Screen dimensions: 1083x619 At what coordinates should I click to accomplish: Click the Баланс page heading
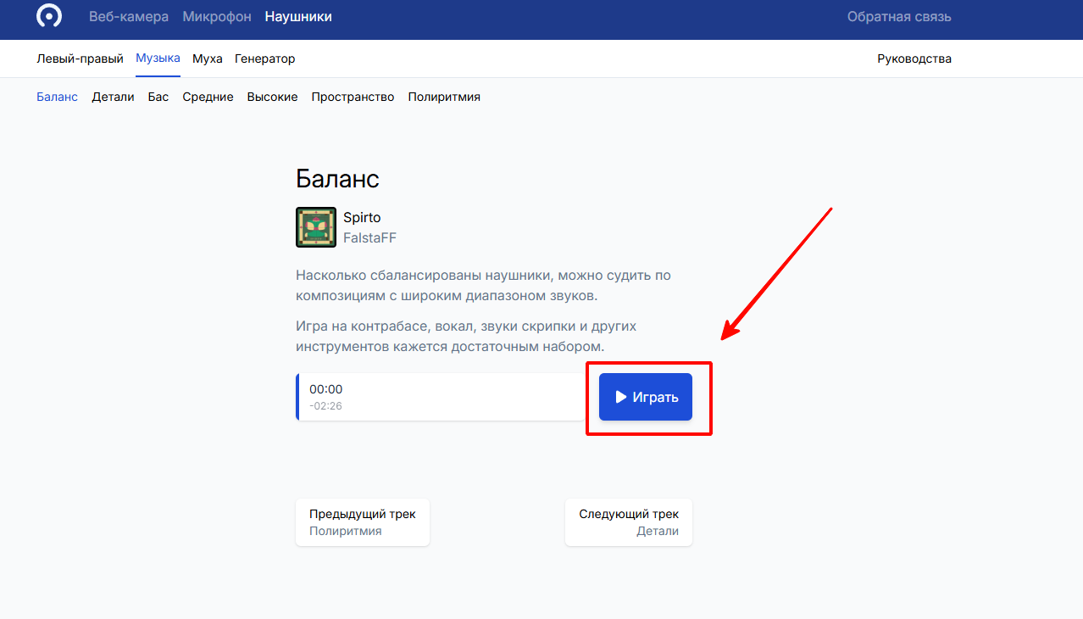coord(337,178)
